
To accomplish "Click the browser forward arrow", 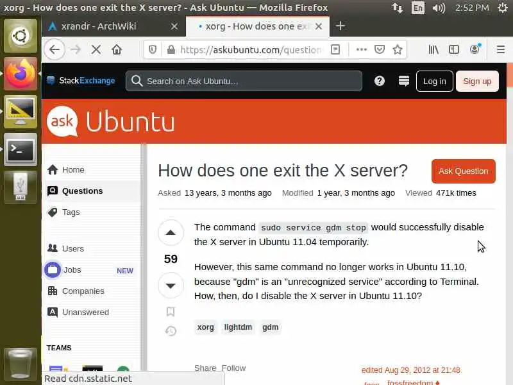I will [x=76, y=50].
